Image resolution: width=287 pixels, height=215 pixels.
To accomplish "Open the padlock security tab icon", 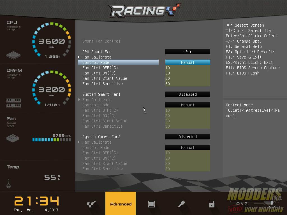I will point(212,204).
